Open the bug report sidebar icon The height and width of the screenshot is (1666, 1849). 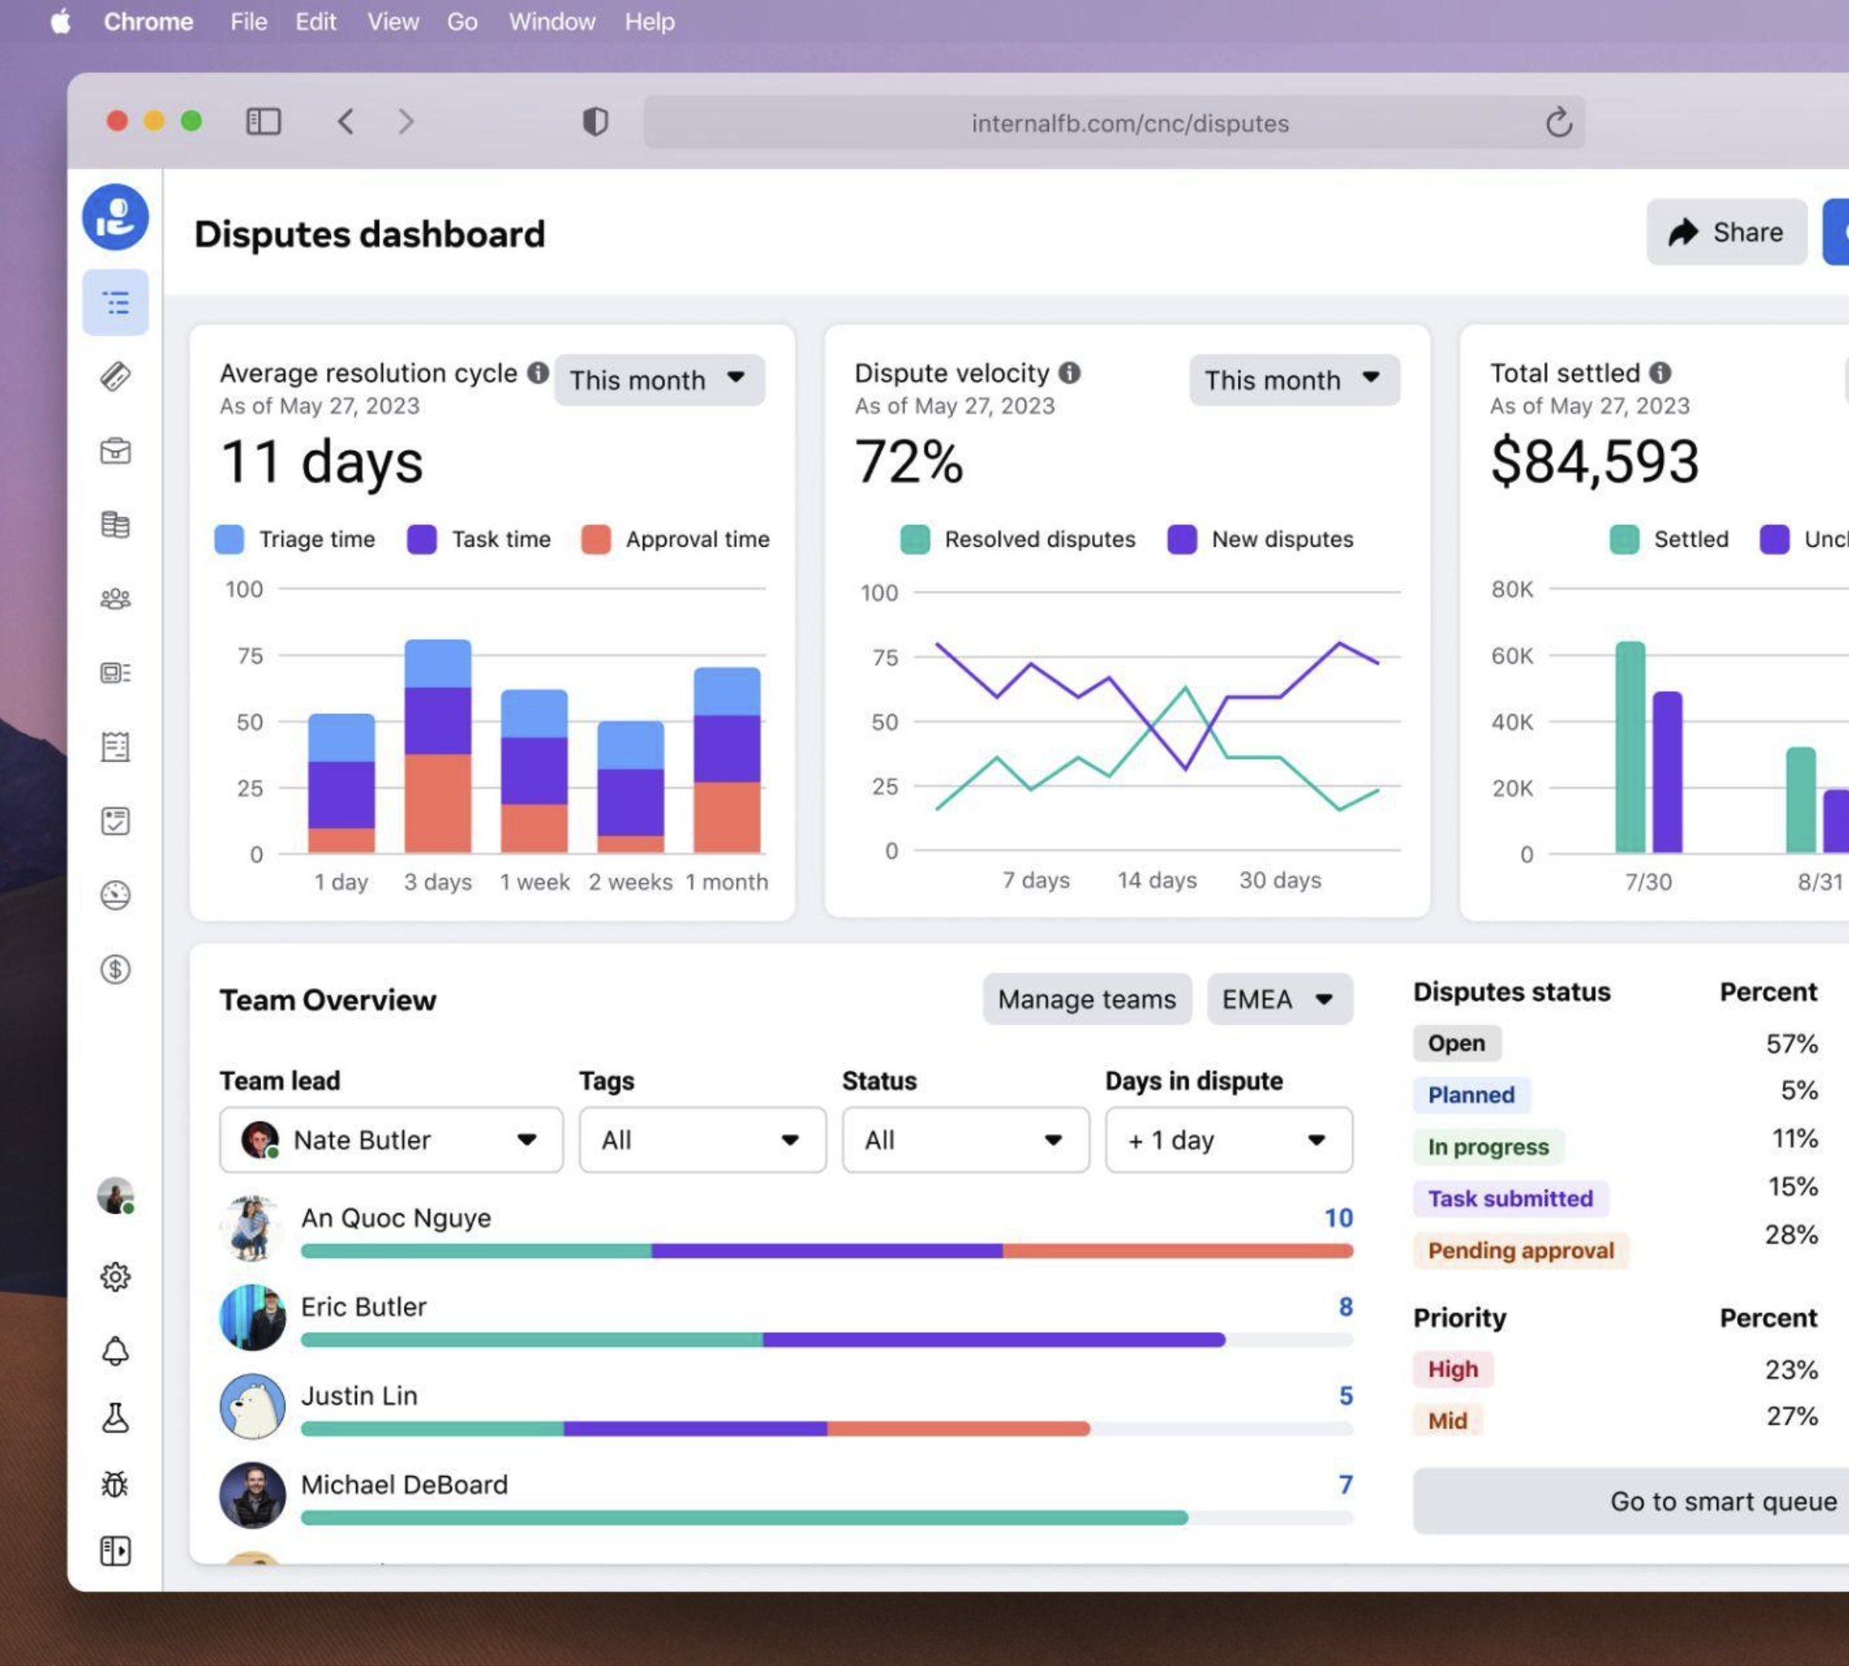click(x=115, y=1484)
